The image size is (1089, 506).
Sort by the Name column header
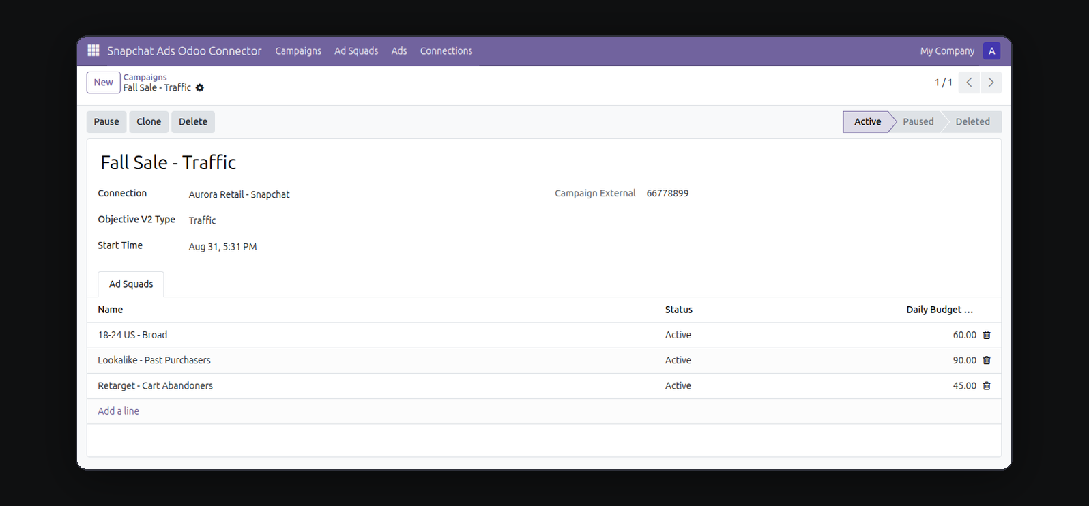click(x=376, y=310)
